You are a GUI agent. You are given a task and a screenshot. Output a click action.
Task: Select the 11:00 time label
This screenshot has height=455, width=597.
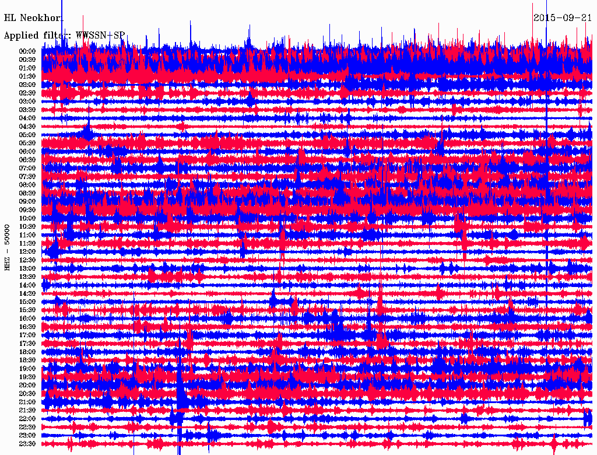pos(27,235)
